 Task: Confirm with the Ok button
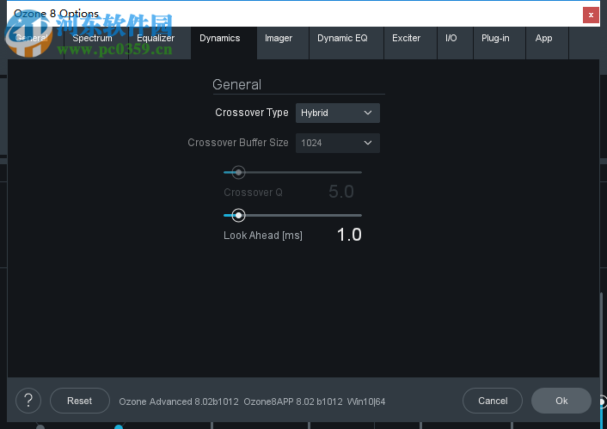click(561, 401)
